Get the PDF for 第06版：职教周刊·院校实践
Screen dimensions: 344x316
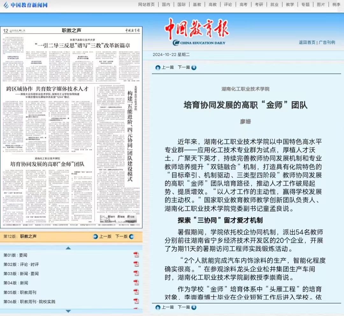click(136, 301)
